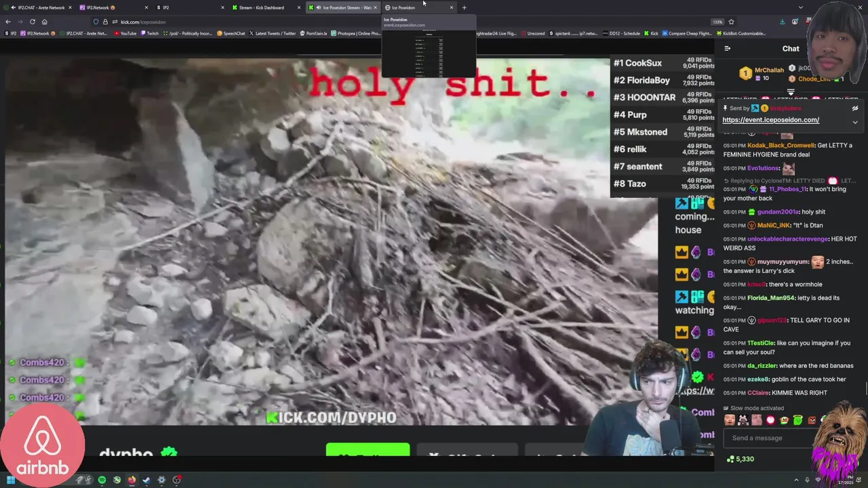Open the 5,330 channel points balance
This screenshot has height=488, width=868.
tap(740, 459)
